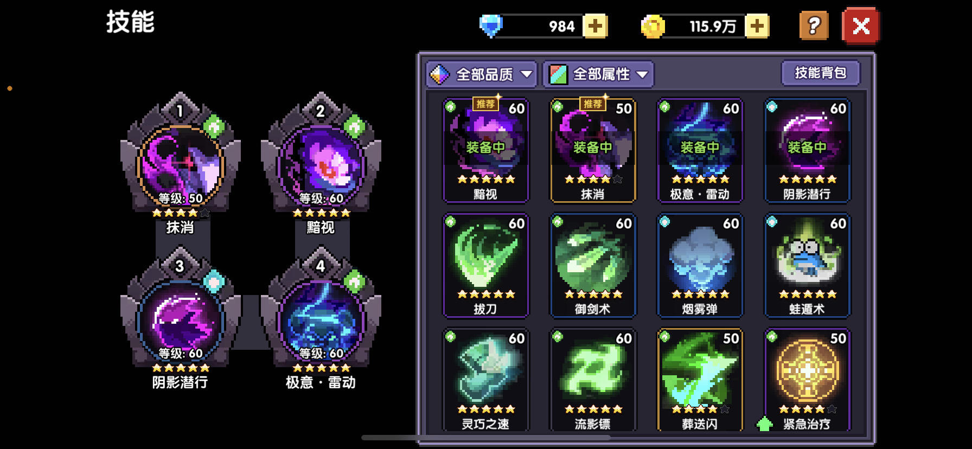The height and width of the screenshot is (449, 972).
Task: Toggle the equipped 黯视 skill in backpack
Action: pos(485,150)
